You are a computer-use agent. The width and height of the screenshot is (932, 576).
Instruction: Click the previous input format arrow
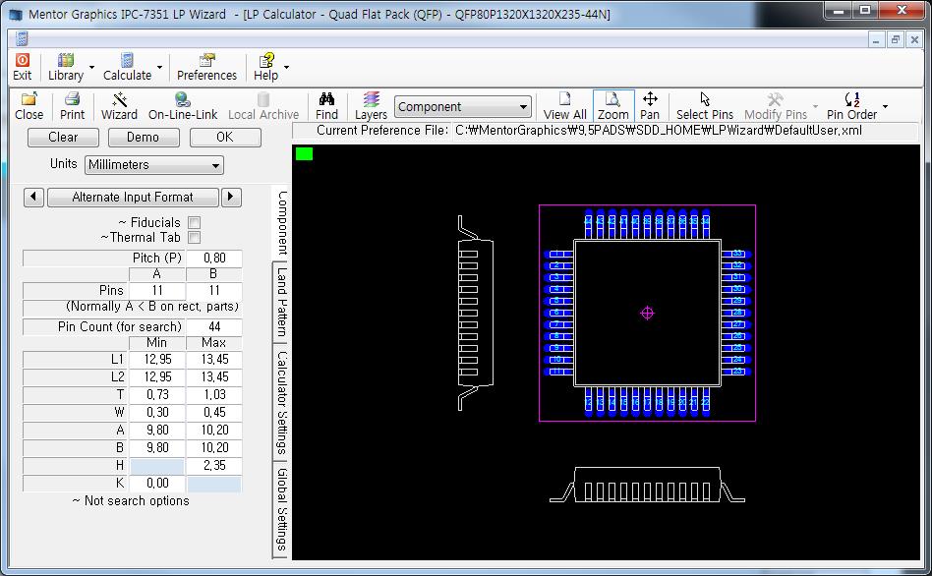click(x=33, y=198)
